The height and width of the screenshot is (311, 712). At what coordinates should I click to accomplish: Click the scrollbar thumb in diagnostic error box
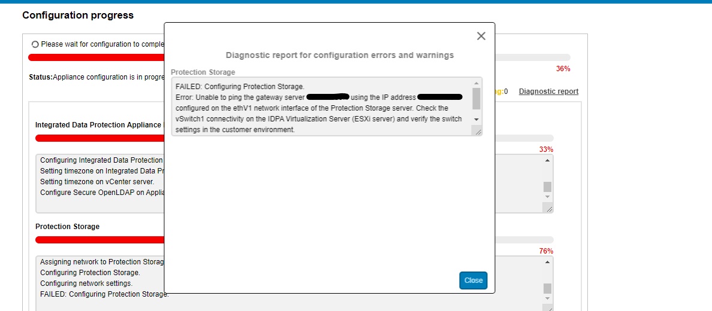click(476, 98)
